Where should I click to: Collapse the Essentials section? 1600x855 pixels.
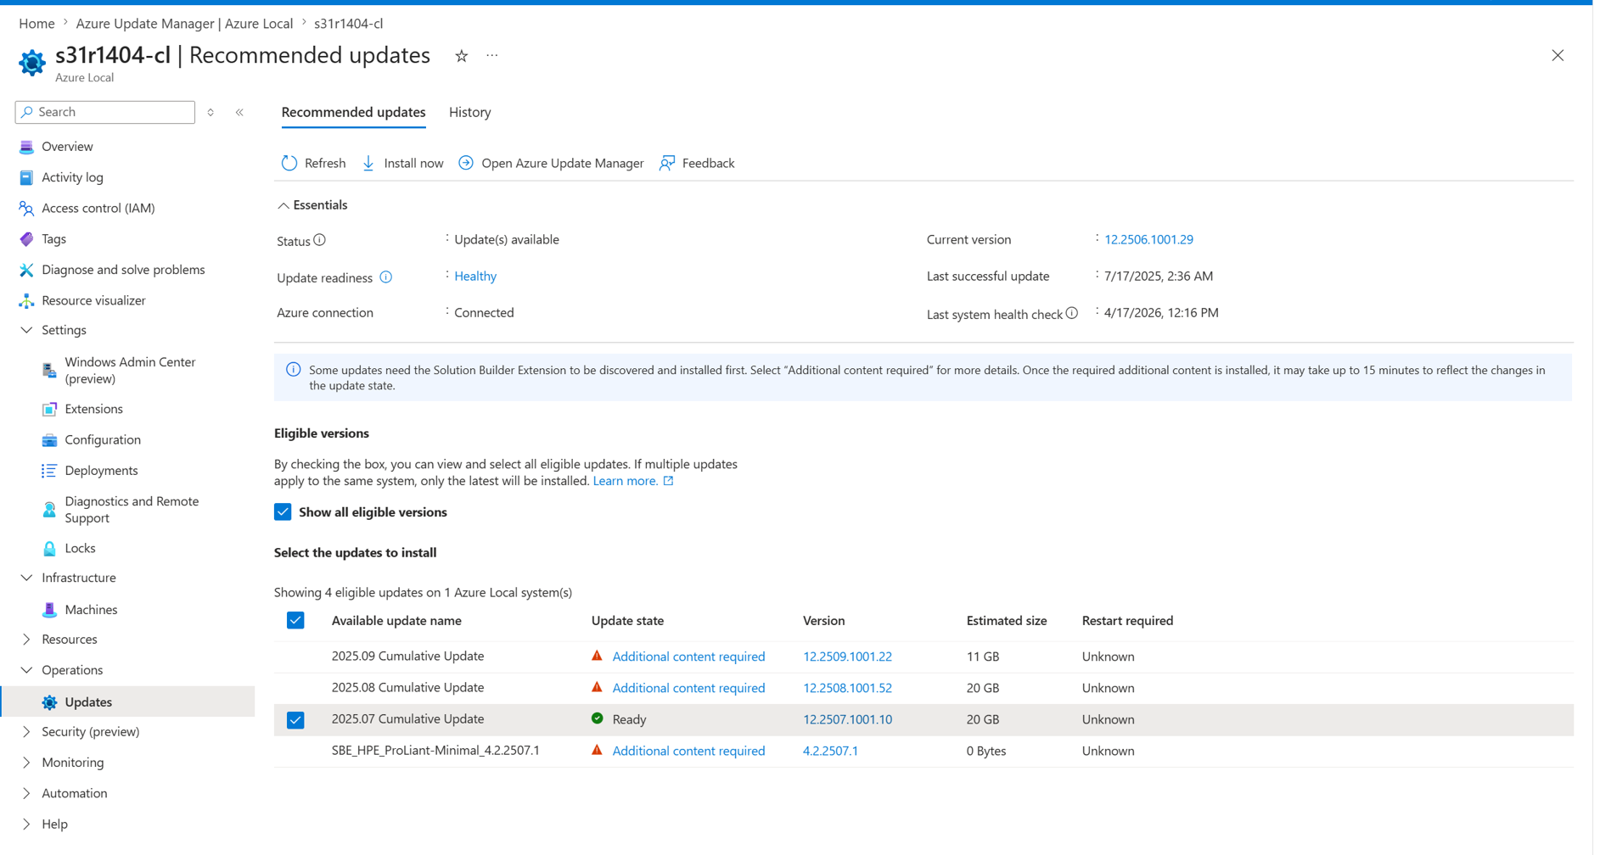click(x=284, y=205)
